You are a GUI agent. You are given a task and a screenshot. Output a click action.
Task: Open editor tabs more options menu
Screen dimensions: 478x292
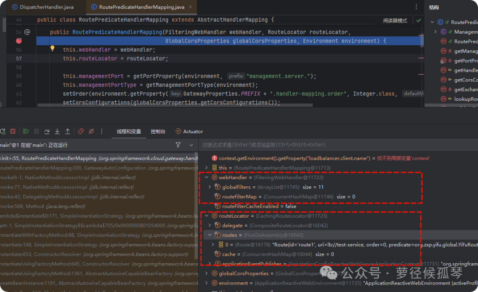tap(416, 7)
